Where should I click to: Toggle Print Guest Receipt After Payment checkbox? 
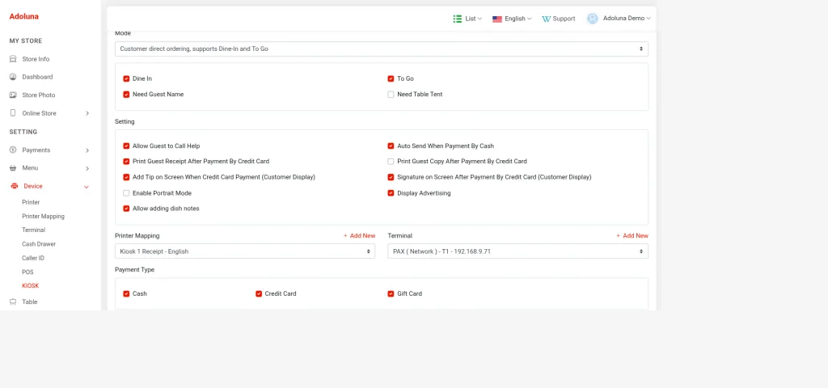126,162
